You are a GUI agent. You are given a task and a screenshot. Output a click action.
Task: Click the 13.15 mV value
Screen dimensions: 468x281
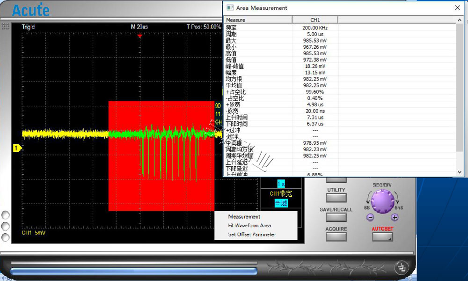[x=315, y=73]
